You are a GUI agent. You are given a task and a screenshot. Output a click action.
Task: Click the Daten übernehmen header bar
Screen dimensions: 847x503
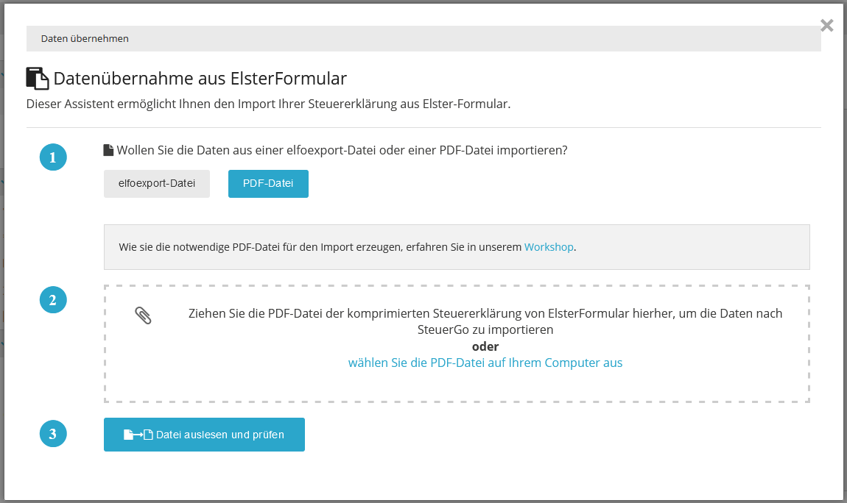coord(423,39)
